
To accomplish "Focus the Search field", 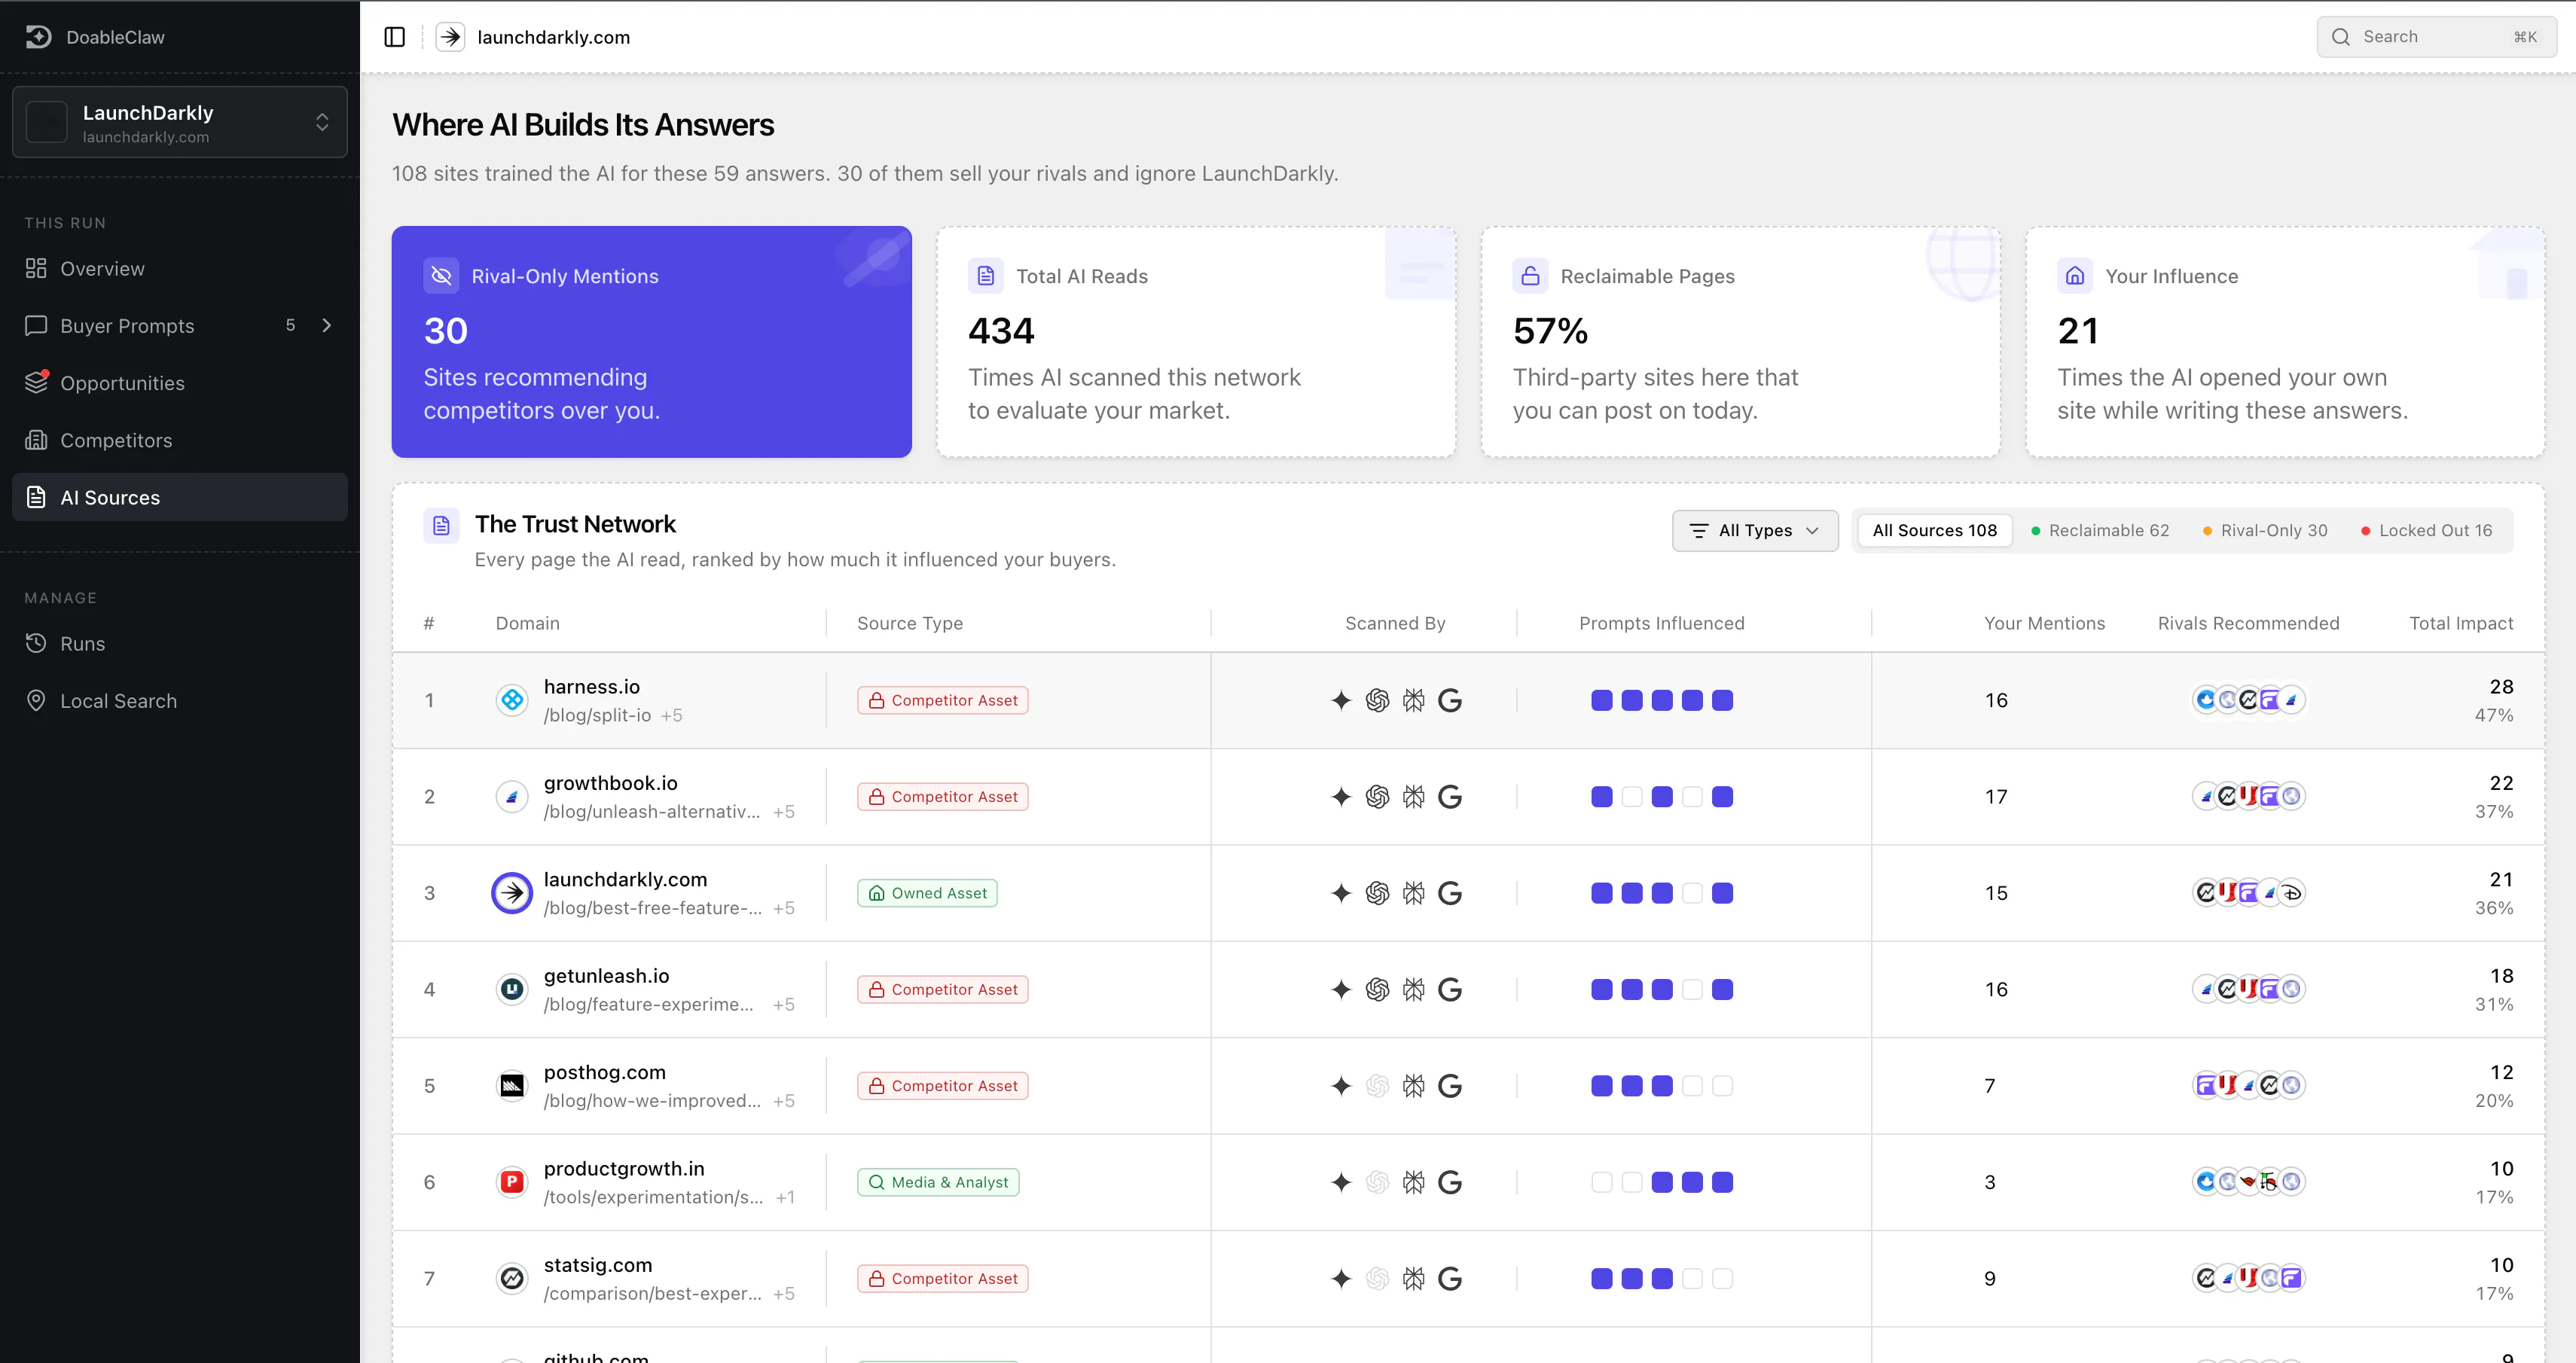I will [x=2436, y=37].
